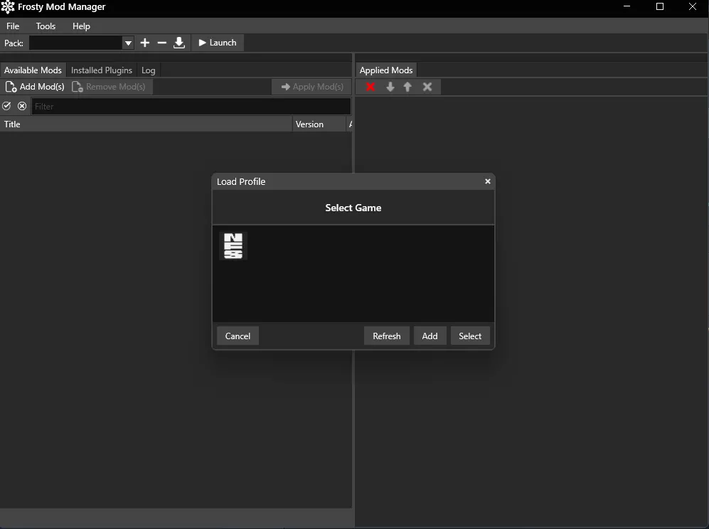Screen dimensions: 709x529
Task: Click the red X remove applied mod icon
Action: click(x=371, y=87)
